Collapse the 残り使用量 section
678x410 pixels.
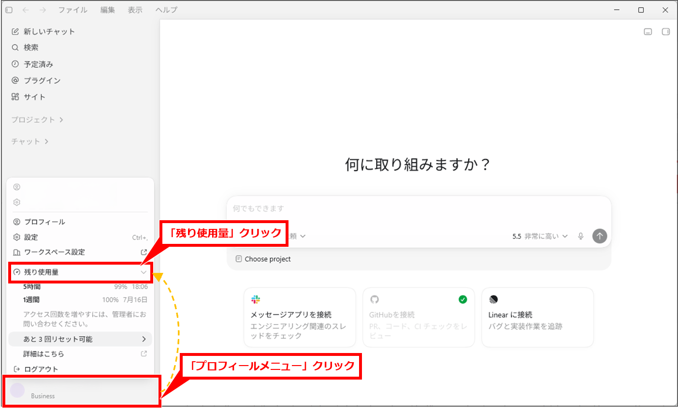pyautogui.click(x=80, y=272)
